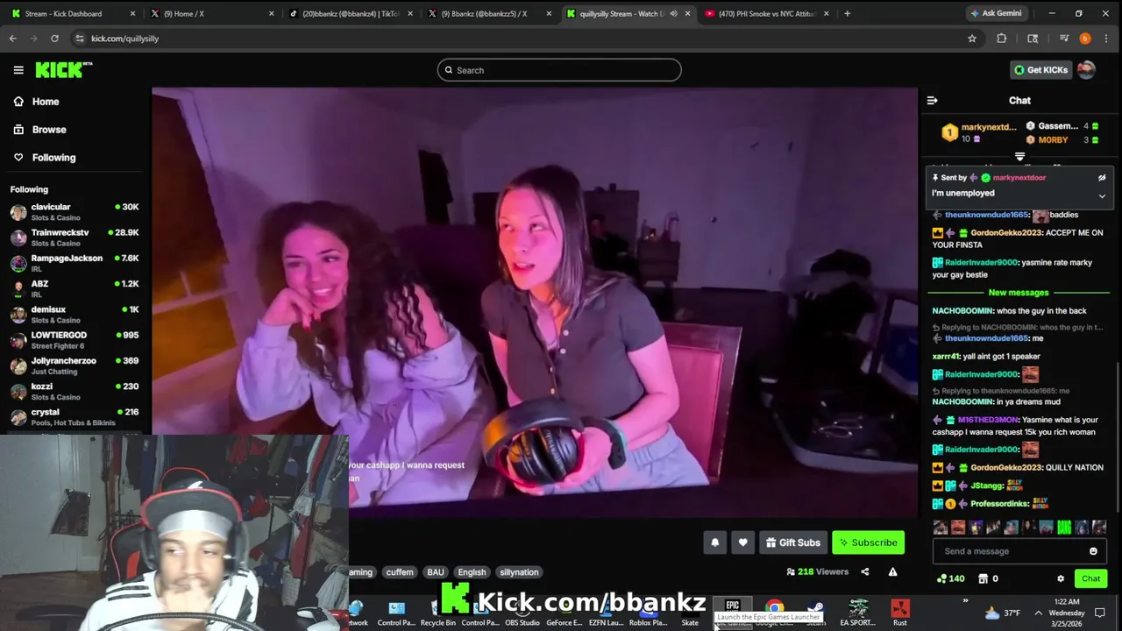Screen dimensions: 1122x631
Task: Open Rust from taskbar
Action: click(900, 612)
